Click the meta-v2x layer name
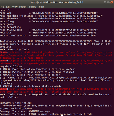The image size is (114, 116). point(5,13)
